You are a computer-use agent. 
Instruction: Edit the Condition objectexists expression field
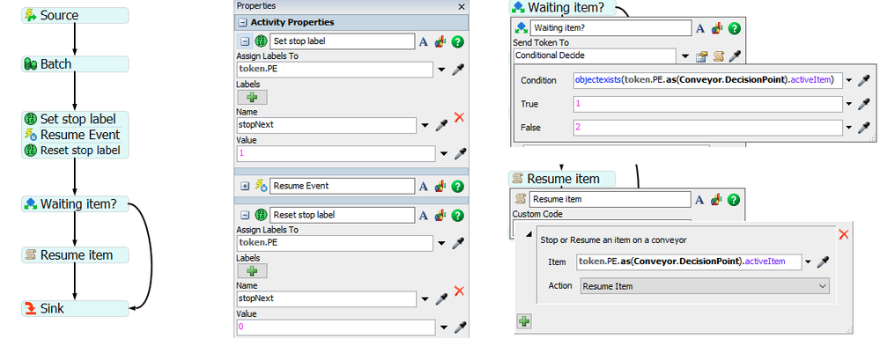[x=707, y=81]
